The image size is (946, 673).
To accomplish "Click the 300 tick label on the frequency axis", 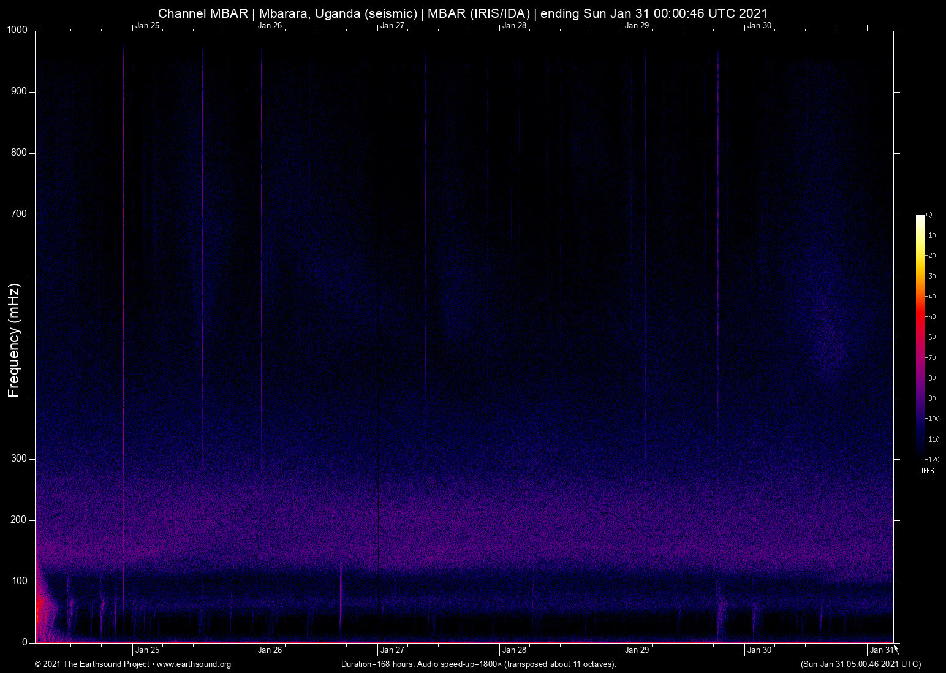I will [20, 458].
